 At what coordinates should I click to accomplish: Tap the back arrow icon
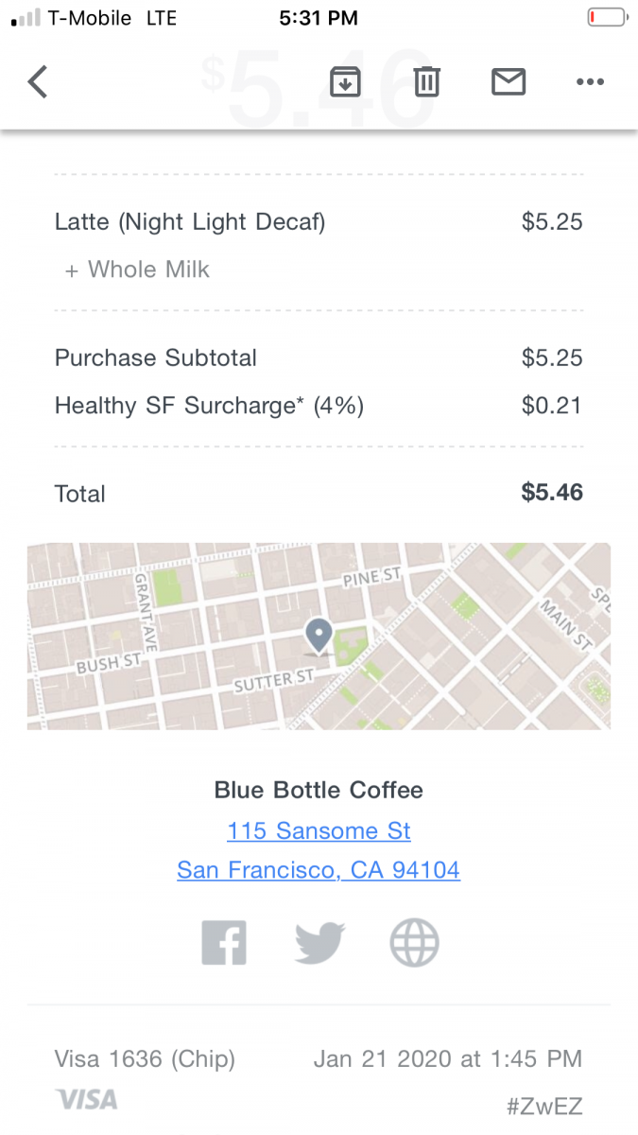38,82
